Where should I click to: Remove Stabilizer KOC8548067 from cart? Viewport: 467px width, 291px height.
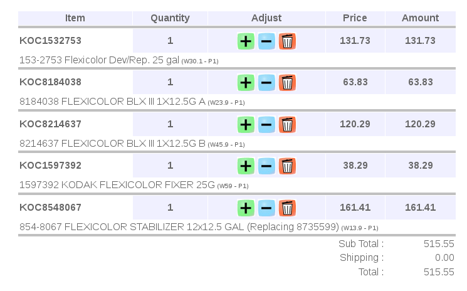pyautogui.click(x=287, y=208)
